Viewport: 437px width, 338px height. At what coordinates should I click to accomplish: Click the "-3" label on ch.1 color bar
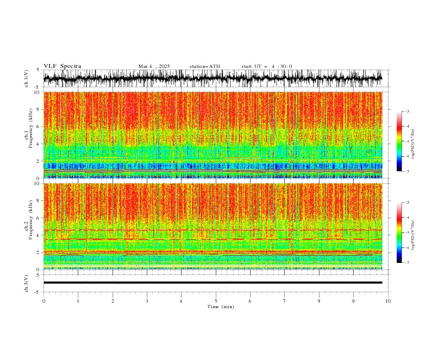[407, 111]
